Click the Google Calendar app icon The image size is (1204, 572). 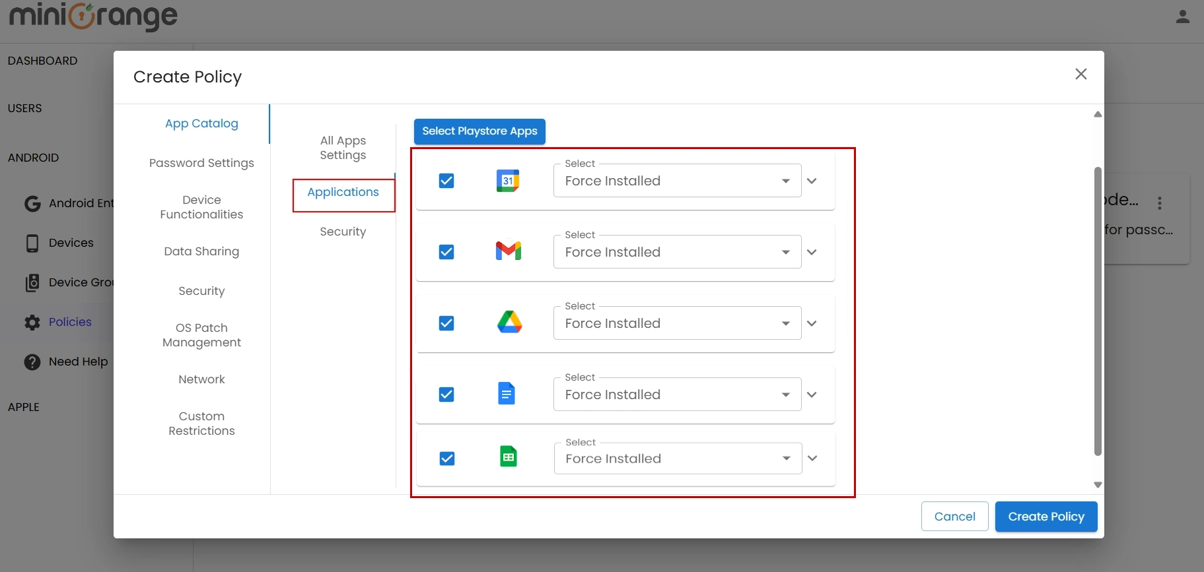[508, 181]
